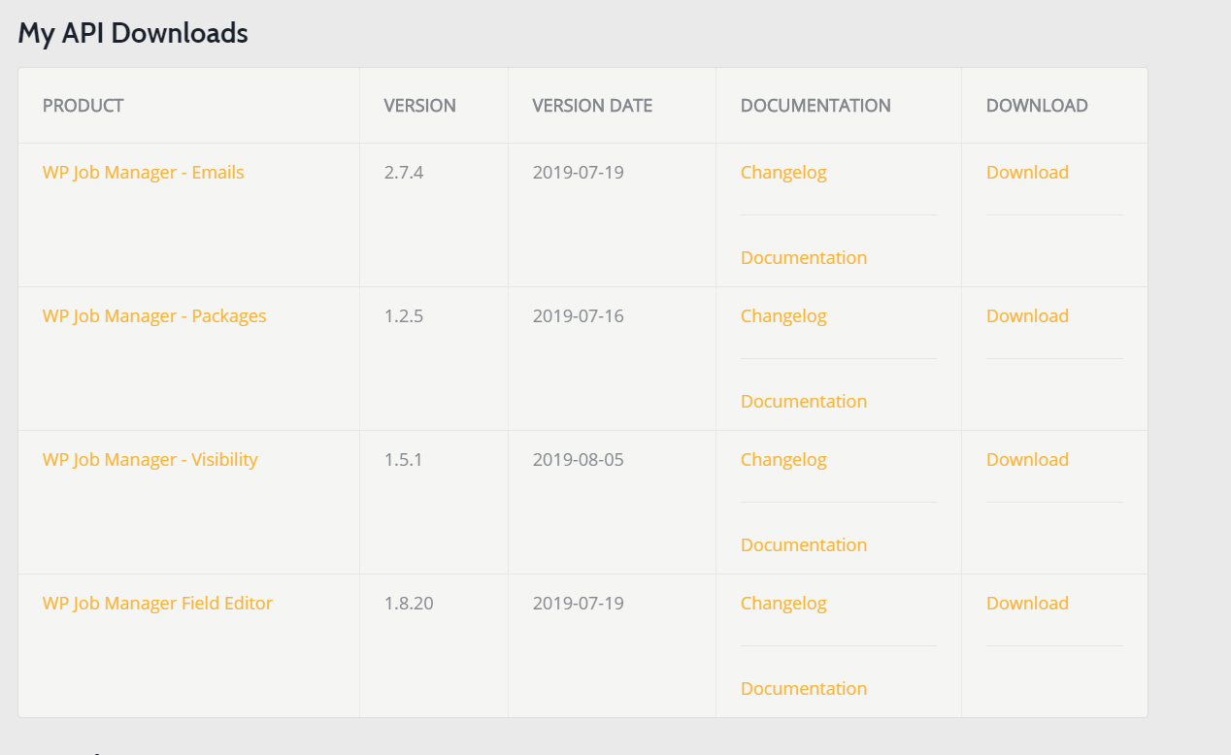Image resolution: width=1231 pixels, height=755 pixels.
Task: View Changelog for WP Job Manager - Emails
Action: [783, 173]
